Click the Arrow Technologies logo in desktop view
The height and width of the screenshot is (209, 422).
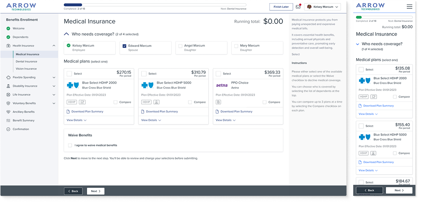[x=21, y=7]
